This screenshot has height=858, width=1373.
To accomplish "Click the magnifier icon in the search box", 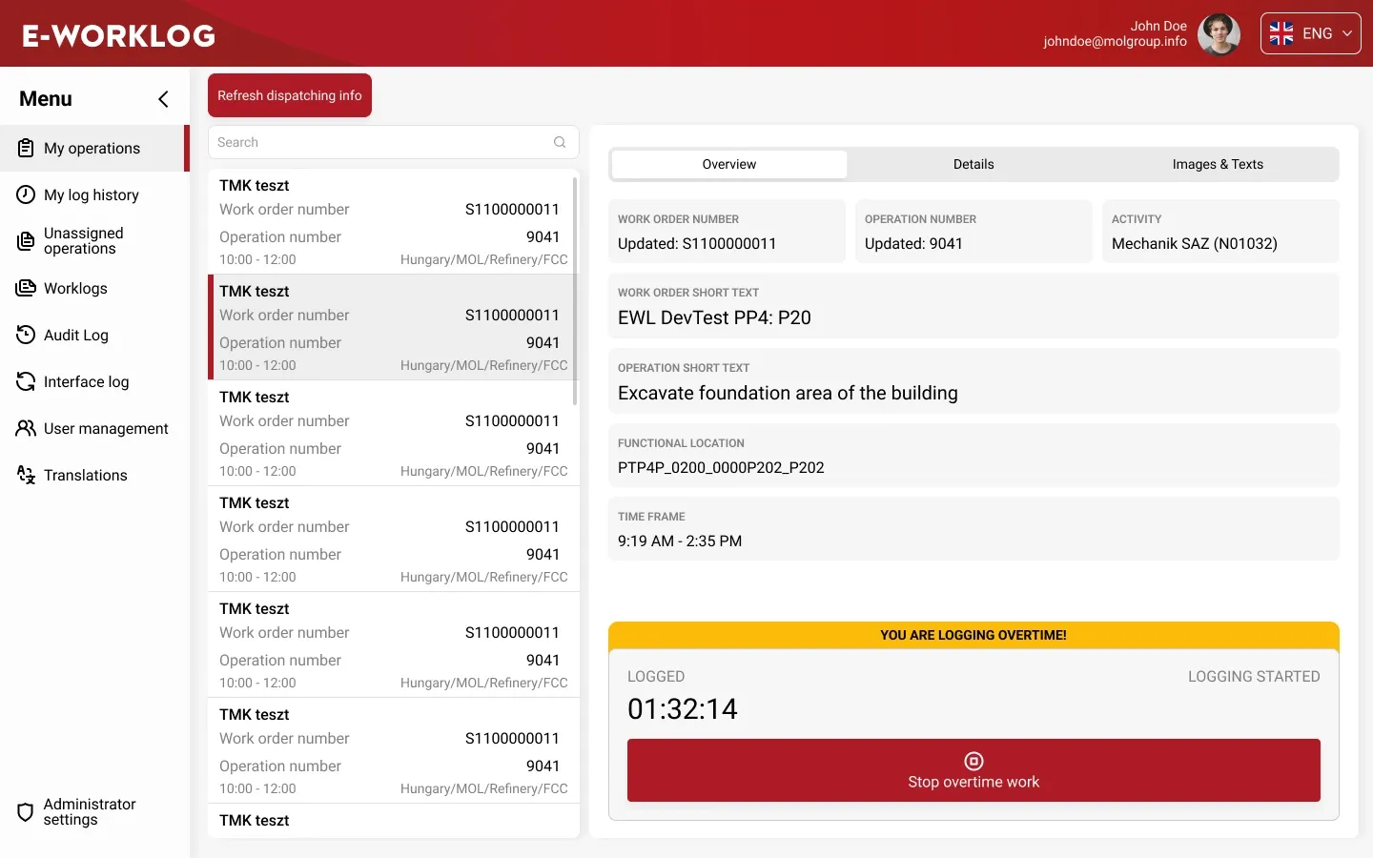I will 560,142.
